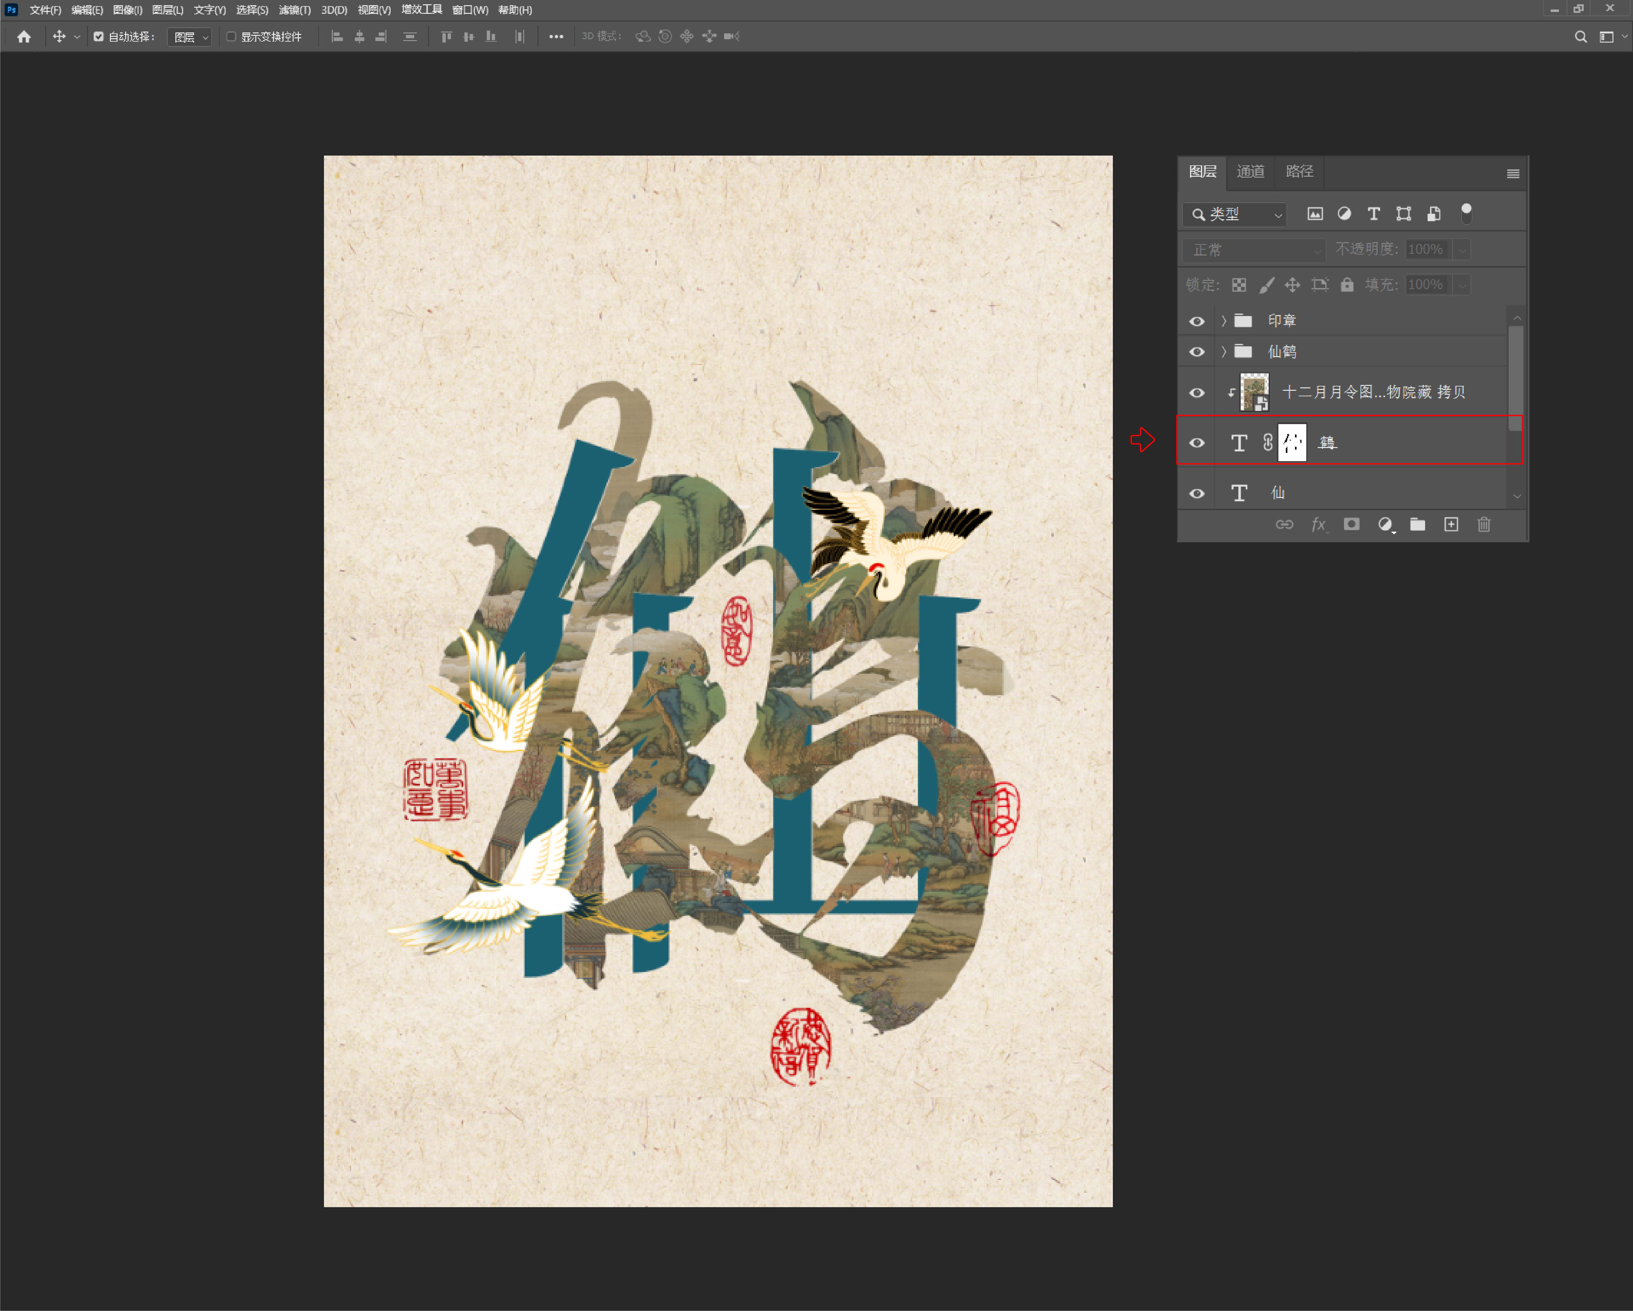Go to Photoshop home screen icon
This screenshot has height=1311, width=1633.
tap(24, 36)
